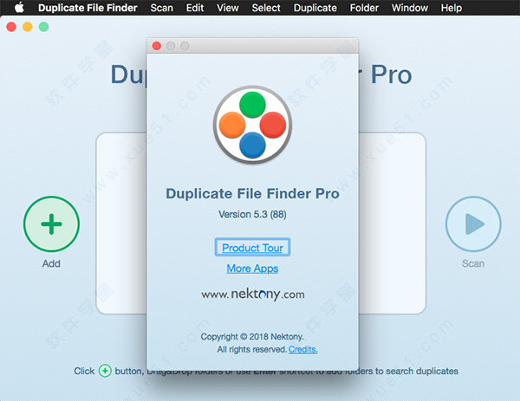Start scanning with the Scan play button
The height and width of the screenshot is (401, 520).
(x=473, y=224)
